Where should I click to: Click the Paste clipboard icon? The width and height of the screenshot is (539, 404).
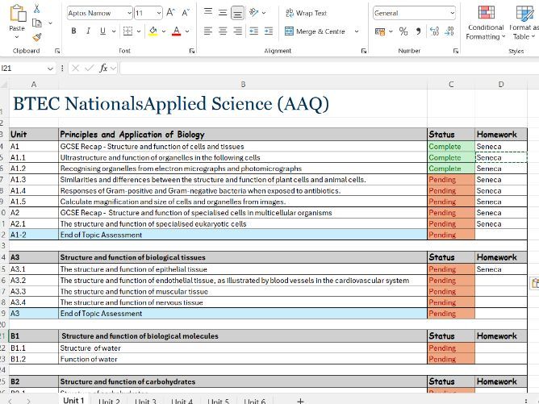[x=17, y=14]
